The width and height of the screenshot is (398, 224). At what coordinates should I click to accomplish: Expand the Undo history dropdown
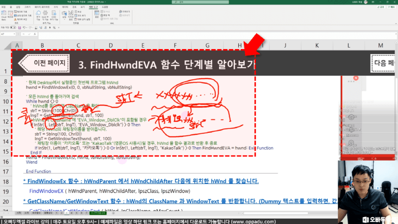pos(27,27)
